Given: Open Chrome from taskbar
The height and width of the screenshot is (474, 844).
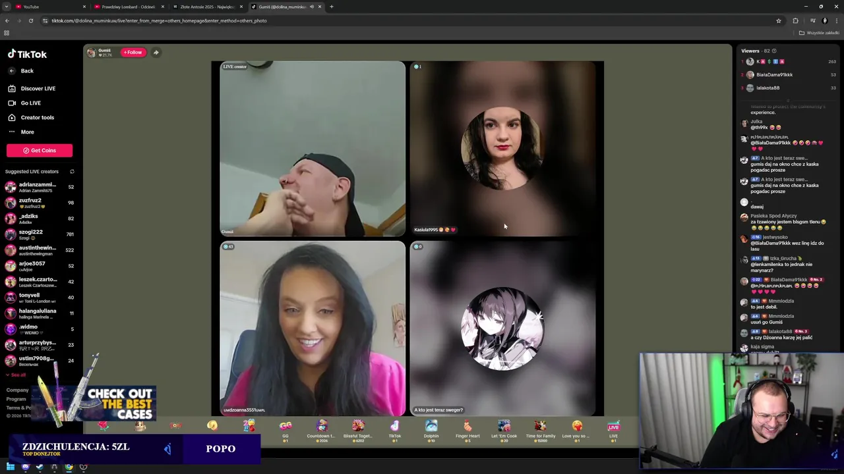Looking at the screenshot, I should (x=69, y=467).
